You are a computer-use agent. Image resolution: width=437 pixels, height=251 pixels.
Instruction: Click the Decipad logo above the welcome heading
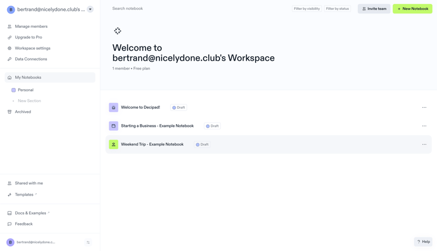coord(117,31)
